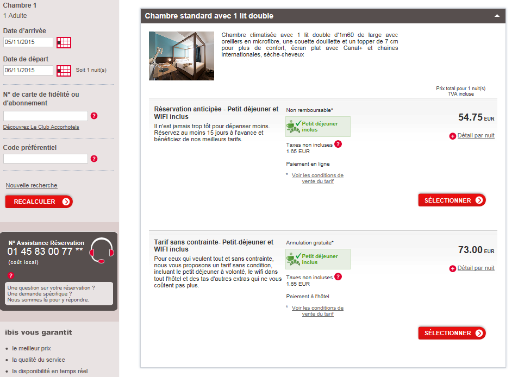518x377 pixels.
Task: Select the non-refundable early booking rate
Action: [x=452, y=200]
